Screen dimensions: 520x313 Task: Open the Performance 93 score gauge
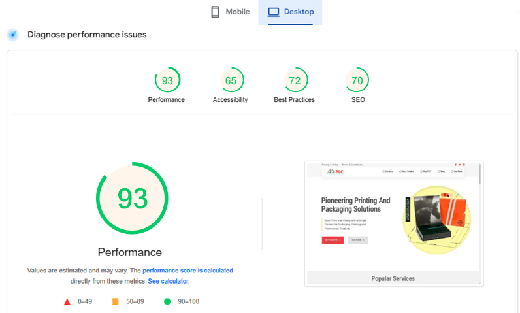point(167,80)
